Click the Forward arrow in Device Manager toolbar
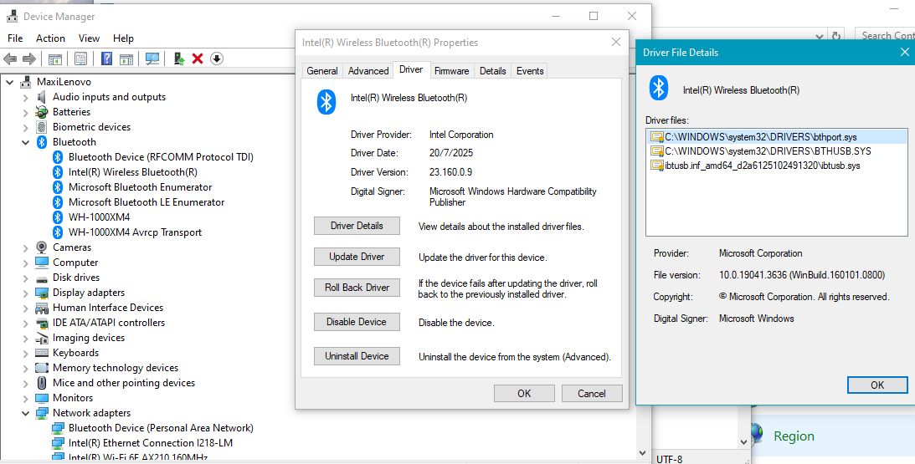Viewport: 915px width, 464px height. (28, 59)
